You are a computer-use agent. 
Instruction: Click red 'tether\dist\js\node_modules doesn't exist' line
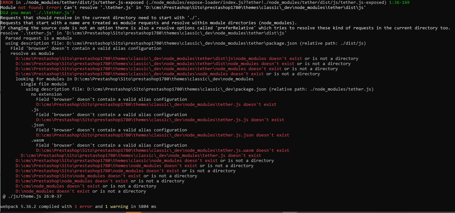187,58
